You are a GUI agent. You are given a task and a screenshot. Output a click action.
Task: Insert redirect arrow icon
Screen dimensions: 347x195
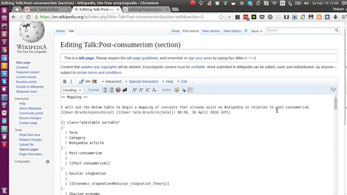[184, 90]
